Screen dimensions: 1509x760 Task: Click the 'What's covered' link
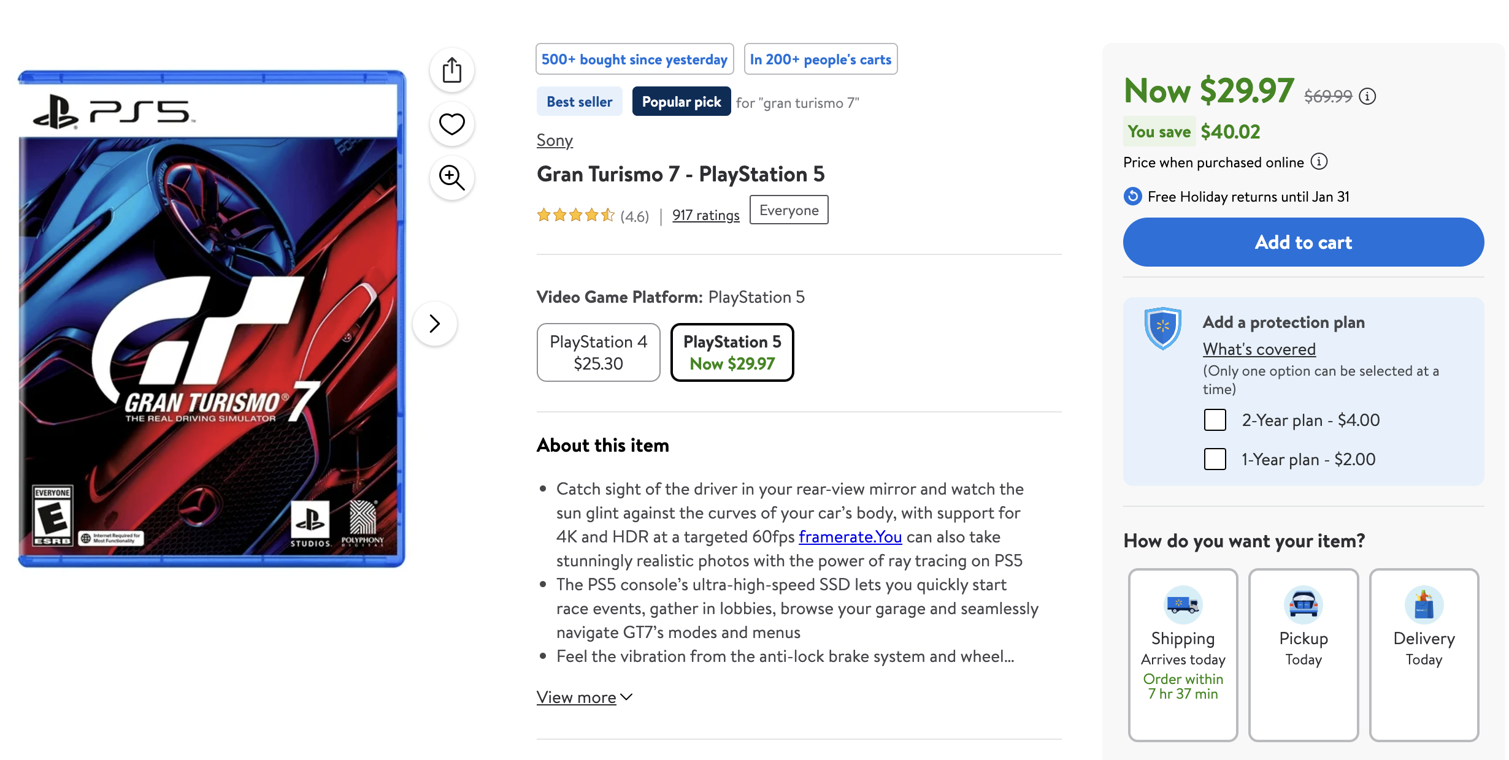1260,349
